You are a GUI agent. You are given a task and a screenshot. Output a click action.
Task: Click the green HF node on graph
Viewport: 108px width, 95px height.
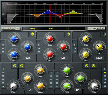90,14
